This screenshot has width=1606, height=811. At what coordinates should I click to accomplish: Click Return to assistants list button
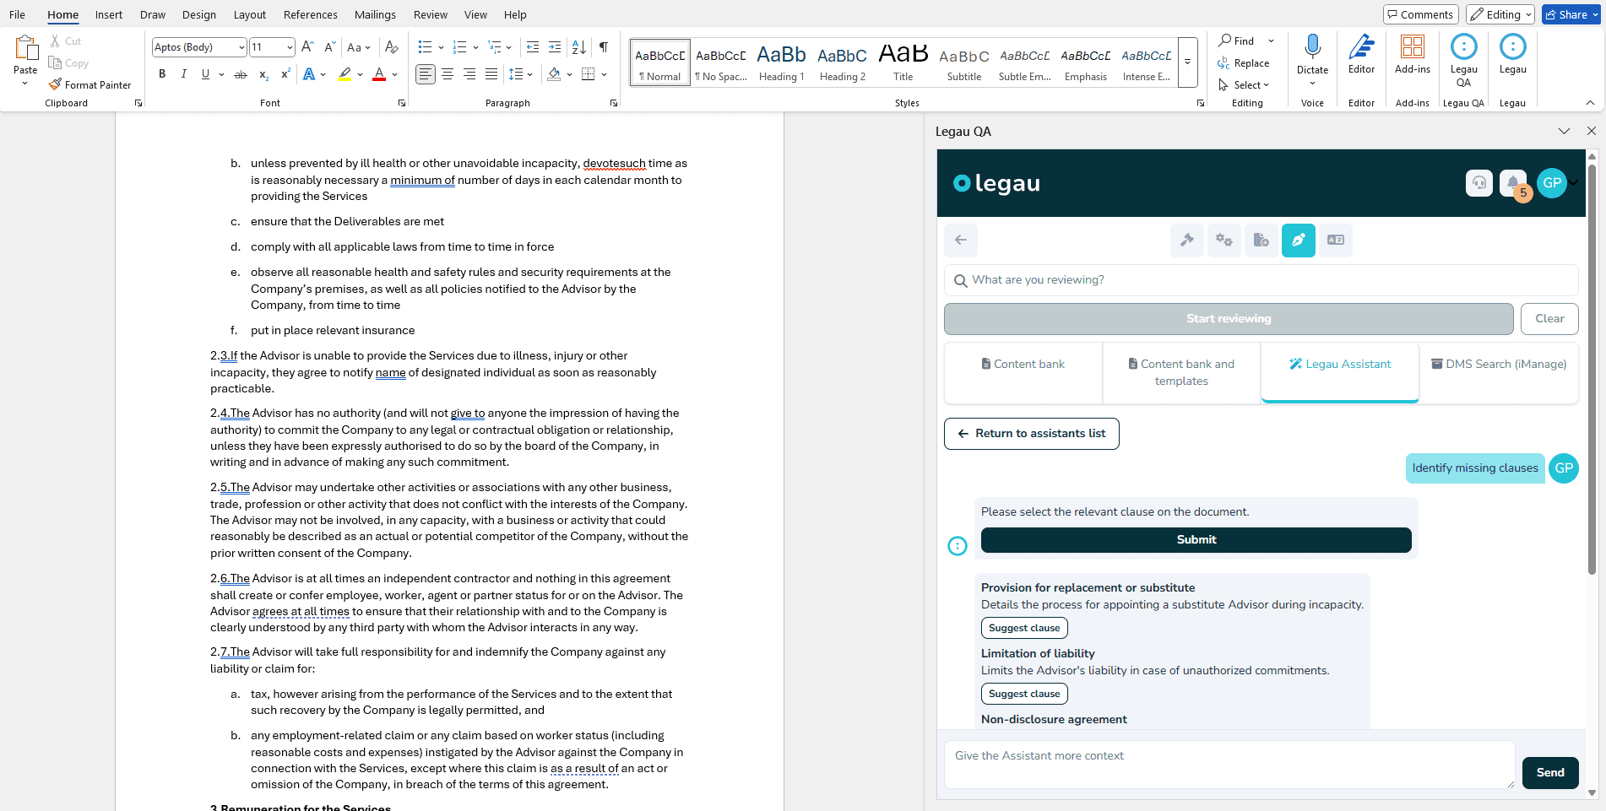[1031, 434]
